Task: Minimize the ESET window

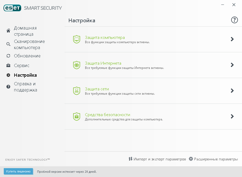Action: click(x=223, y=5)
